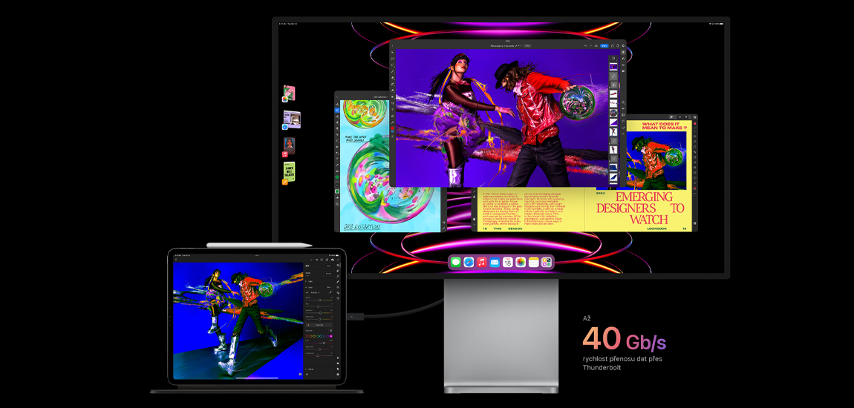The width and height of the screenshot is (854, 408).
Task: Open the Music app in the dock
Action: pyautogui.click(x=482, y=263)
